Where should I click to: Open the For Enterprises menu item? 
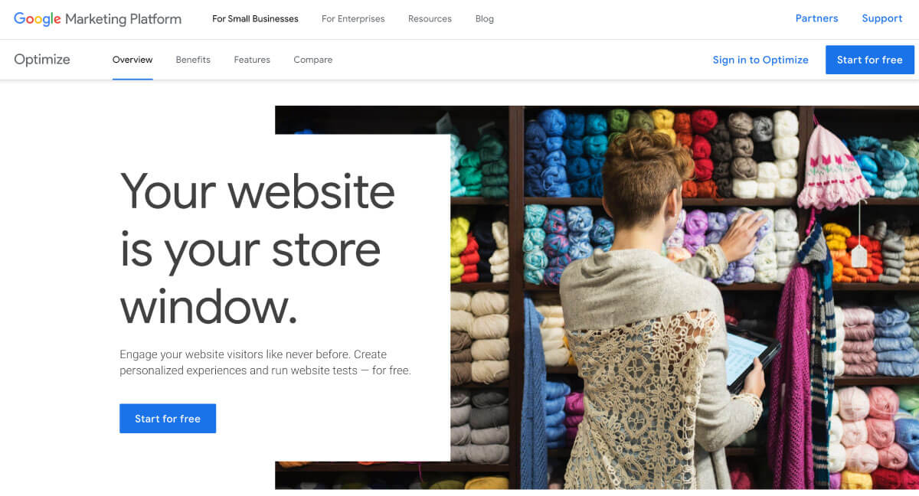point(353,19)
